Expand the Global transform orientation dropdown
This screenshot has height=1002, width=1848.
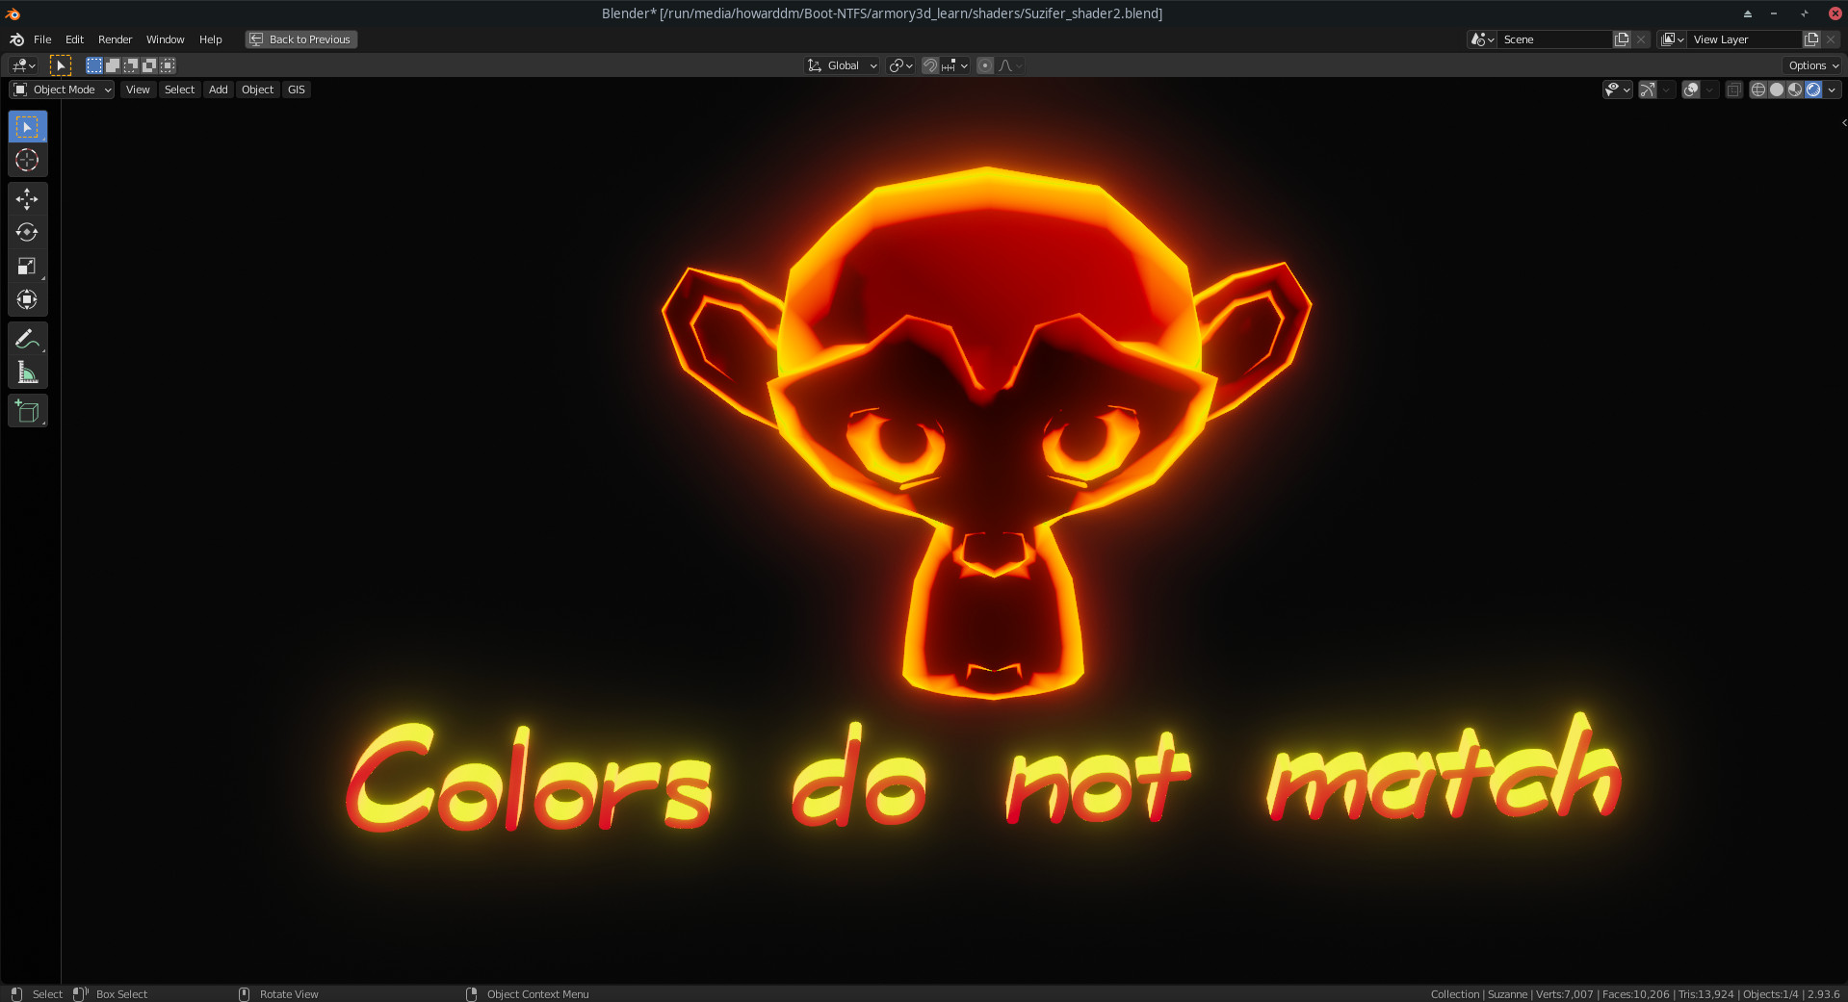tap(843, 65)
